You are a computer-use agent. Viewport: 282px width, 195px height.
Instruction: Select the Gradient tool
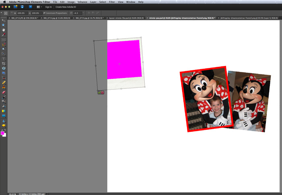point(3,111)
